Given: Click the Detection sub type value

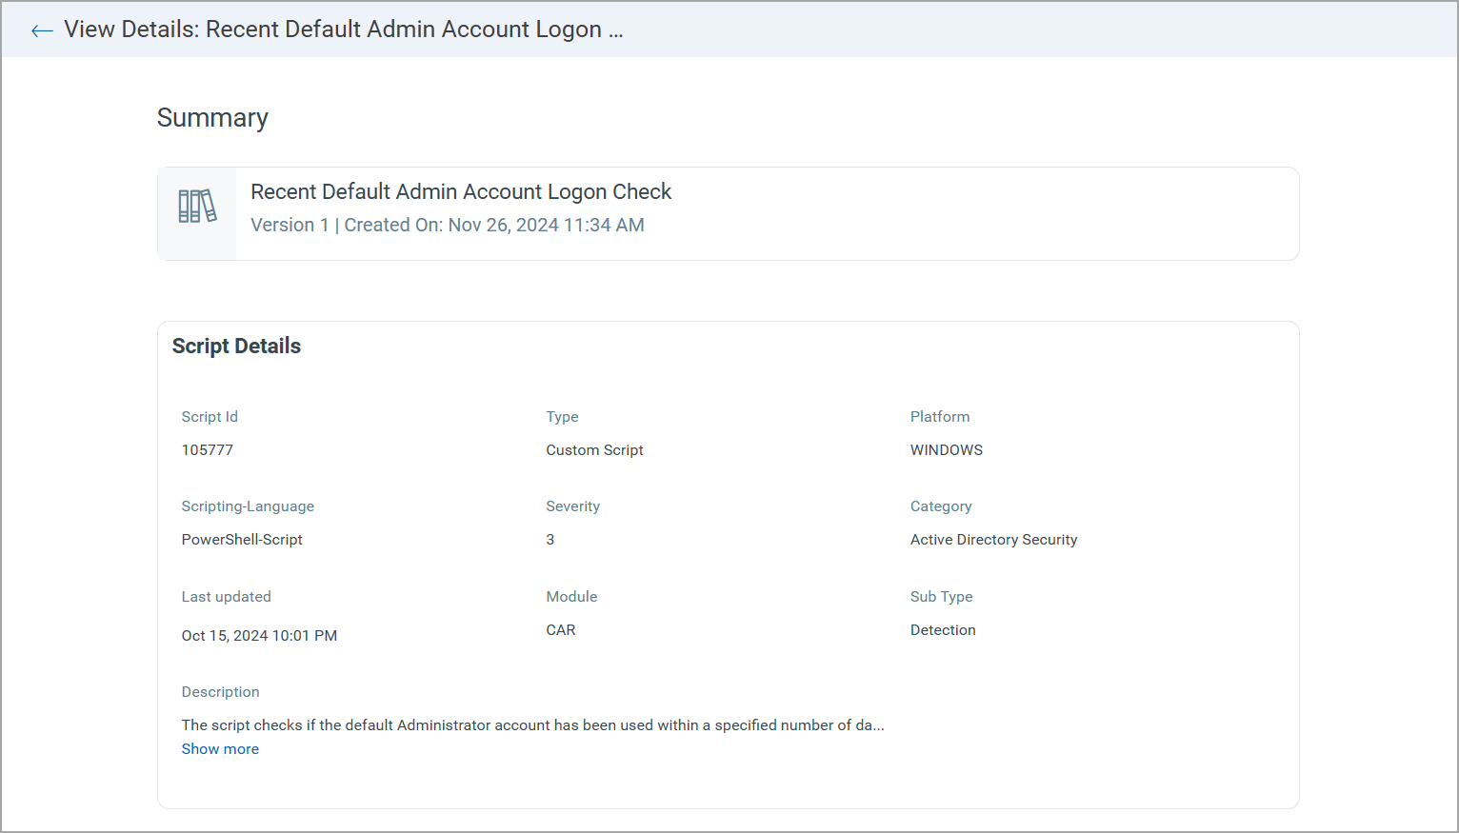Looking at the screenshot, I should pyautogui.click(x=943, y=630).
